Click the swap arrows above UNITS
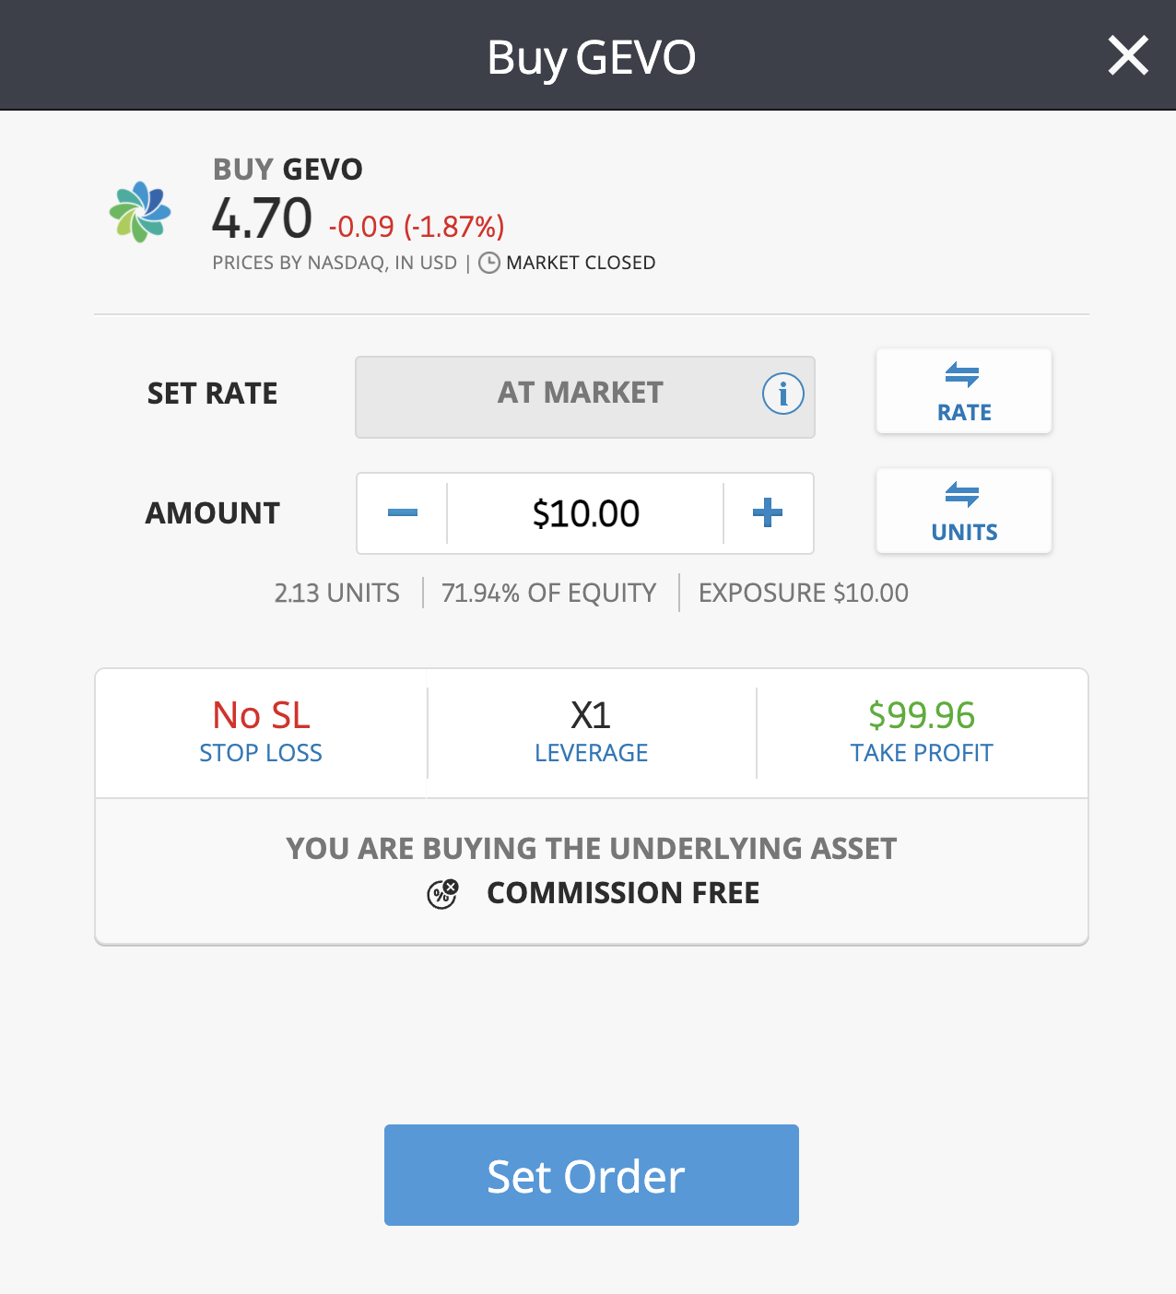Screen dimensions: 1176x1294 [962, 494]
